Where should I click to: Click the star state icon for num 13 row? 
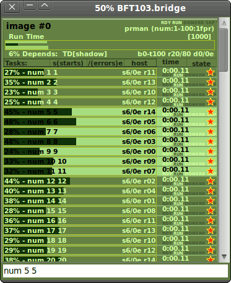coord(211,191)
